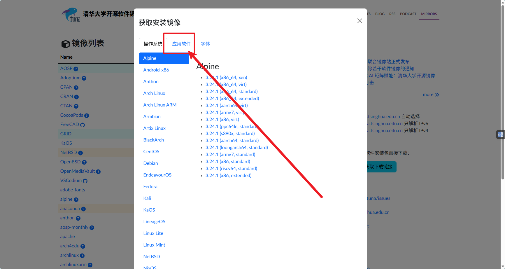Select Anthon in the OS list
The image size is (505, 269).
pyautogui.click(x=164, y=82)
